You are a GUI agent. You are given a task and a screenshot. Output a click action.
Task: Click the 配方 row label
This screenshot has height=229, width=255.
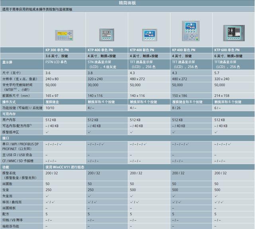point(6,214)
